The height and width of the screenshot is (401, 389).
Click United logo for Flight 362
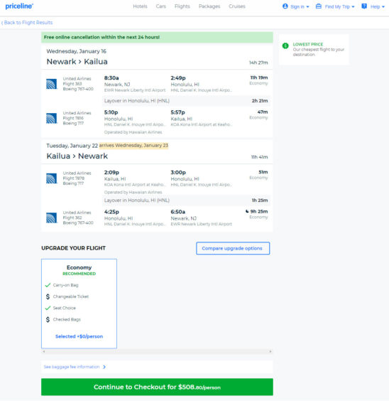pyautogui.click(x=52, y=218)
